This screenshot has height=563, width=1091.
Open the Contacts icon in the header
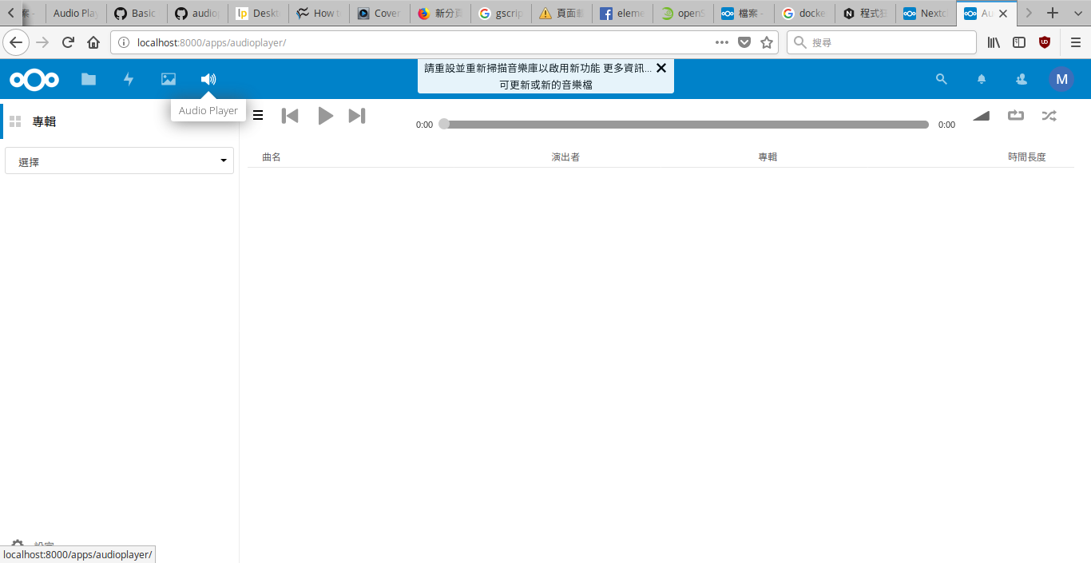(x=1021, y=78)
